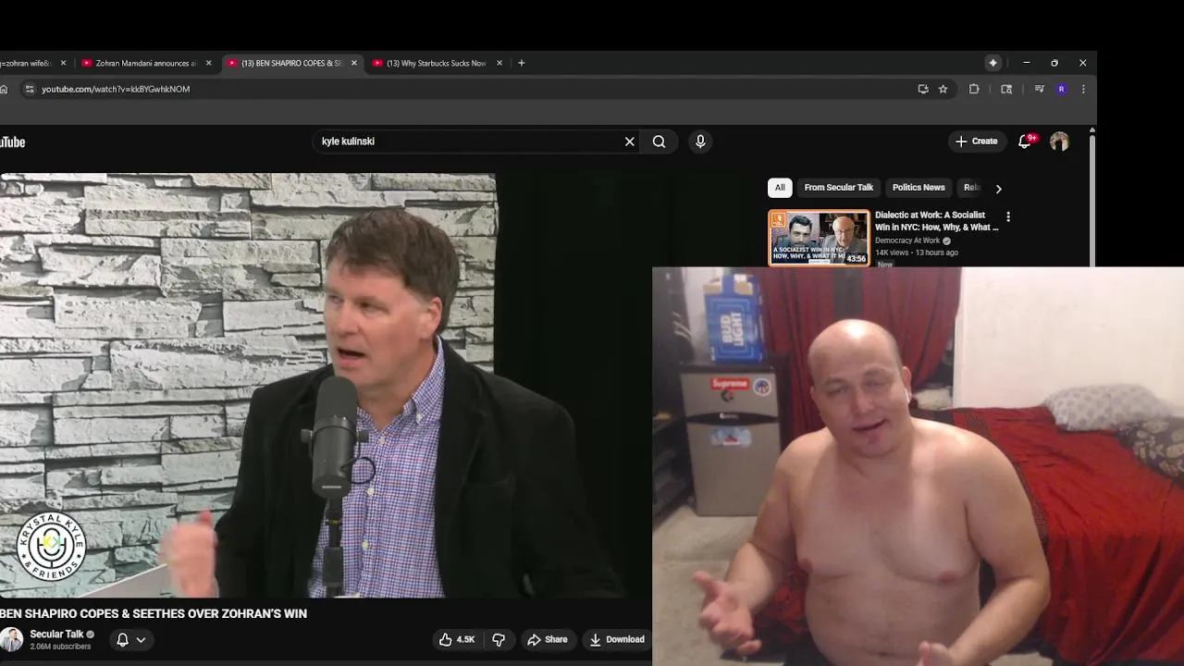Select the From Secular Talk chip
This screenshot has height=666, width=1184.
tap(838, 188)
